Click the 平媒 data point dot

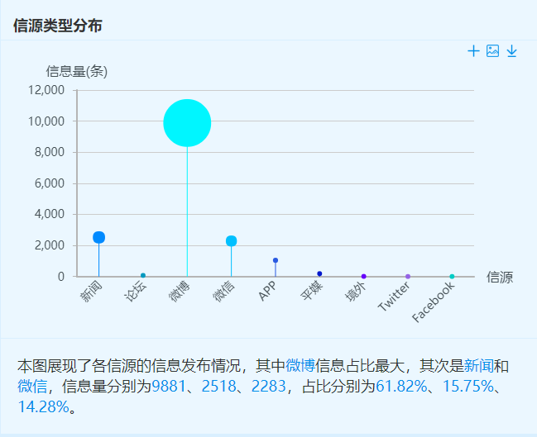point(319,273)
